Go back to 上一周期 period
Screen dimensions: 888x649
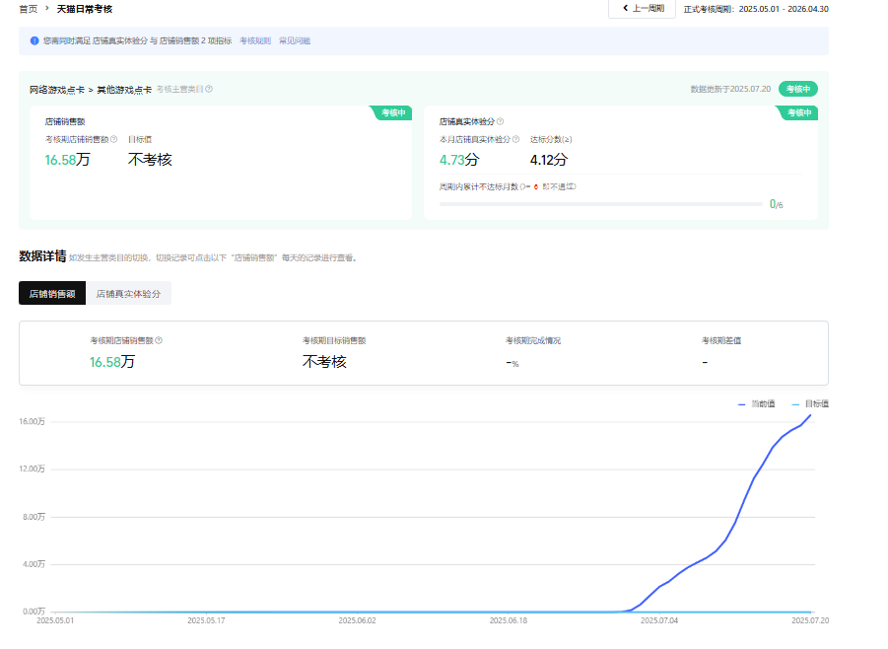[643, 9]
